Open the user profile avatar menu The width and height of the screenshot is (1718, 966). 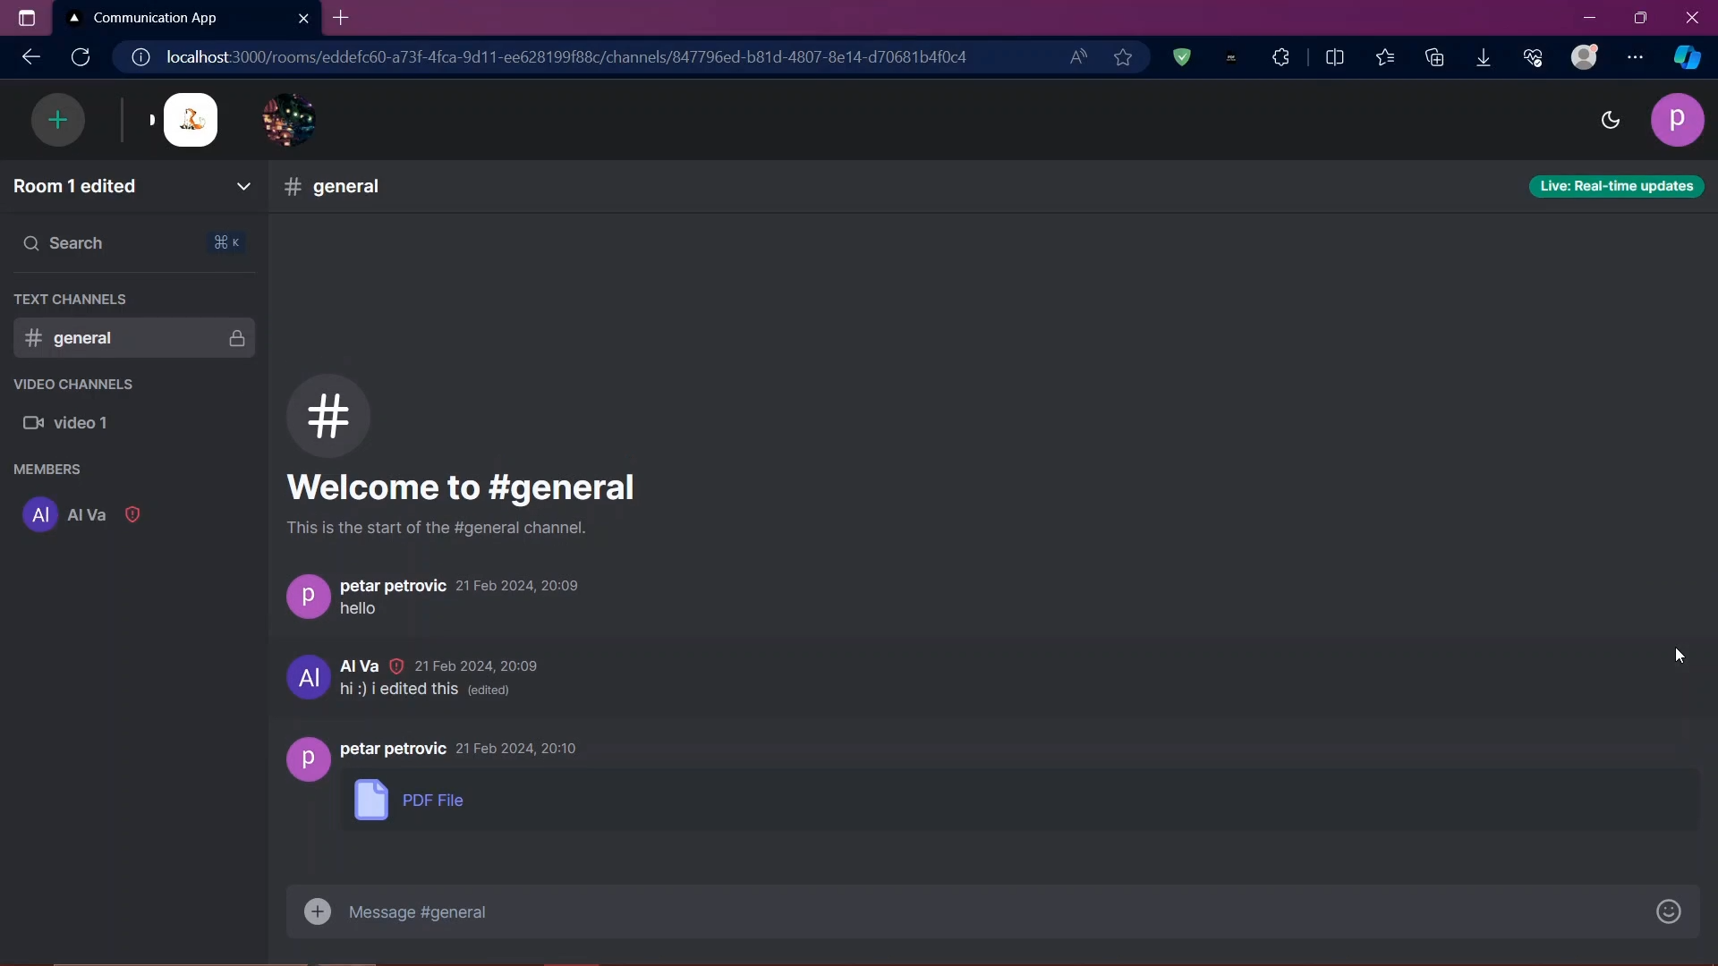(x=1677, y=120)
